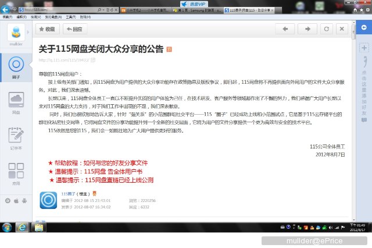Click the address bar search magnifier

pyautogui.click(x=99, y=10)
